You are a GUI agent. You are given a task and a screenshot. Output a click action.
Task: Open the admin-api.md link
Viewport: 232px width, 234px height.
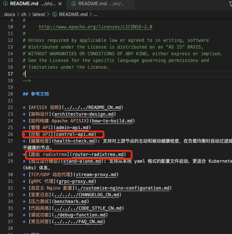click(x=72, y=128)
